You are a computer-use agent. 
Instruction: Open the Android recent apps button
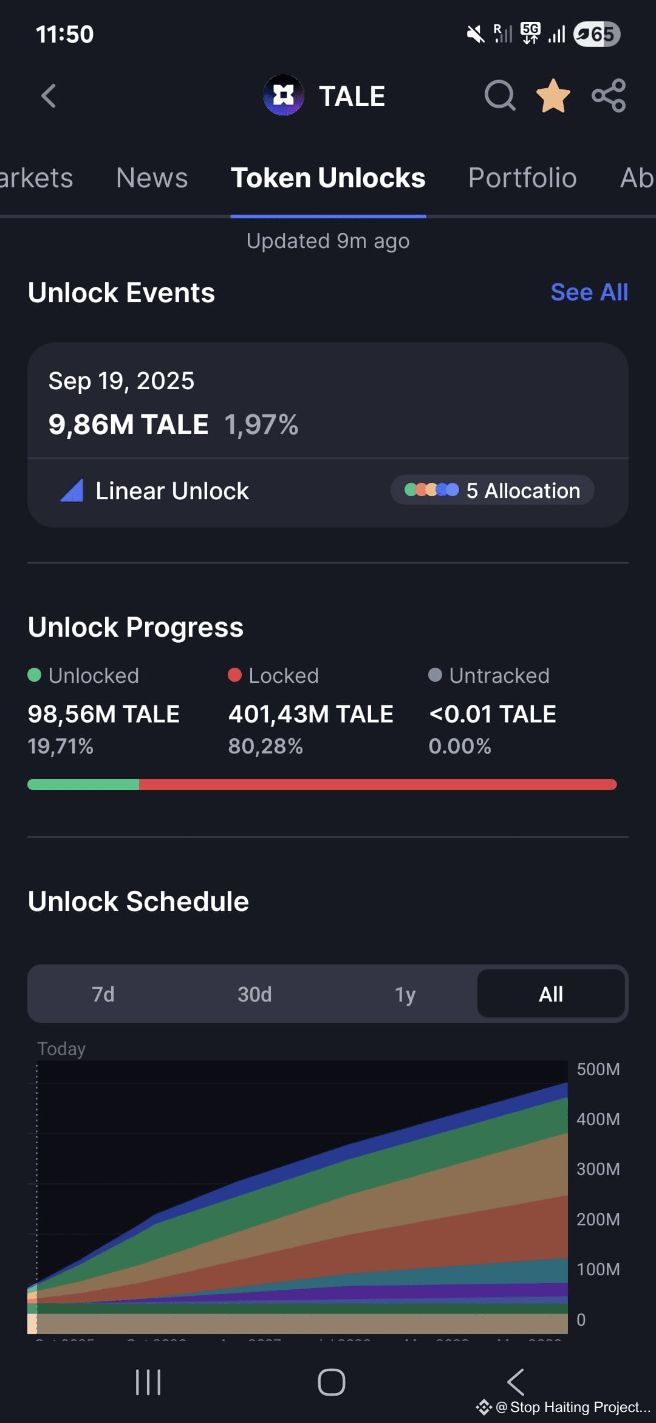pos(148,1382)
